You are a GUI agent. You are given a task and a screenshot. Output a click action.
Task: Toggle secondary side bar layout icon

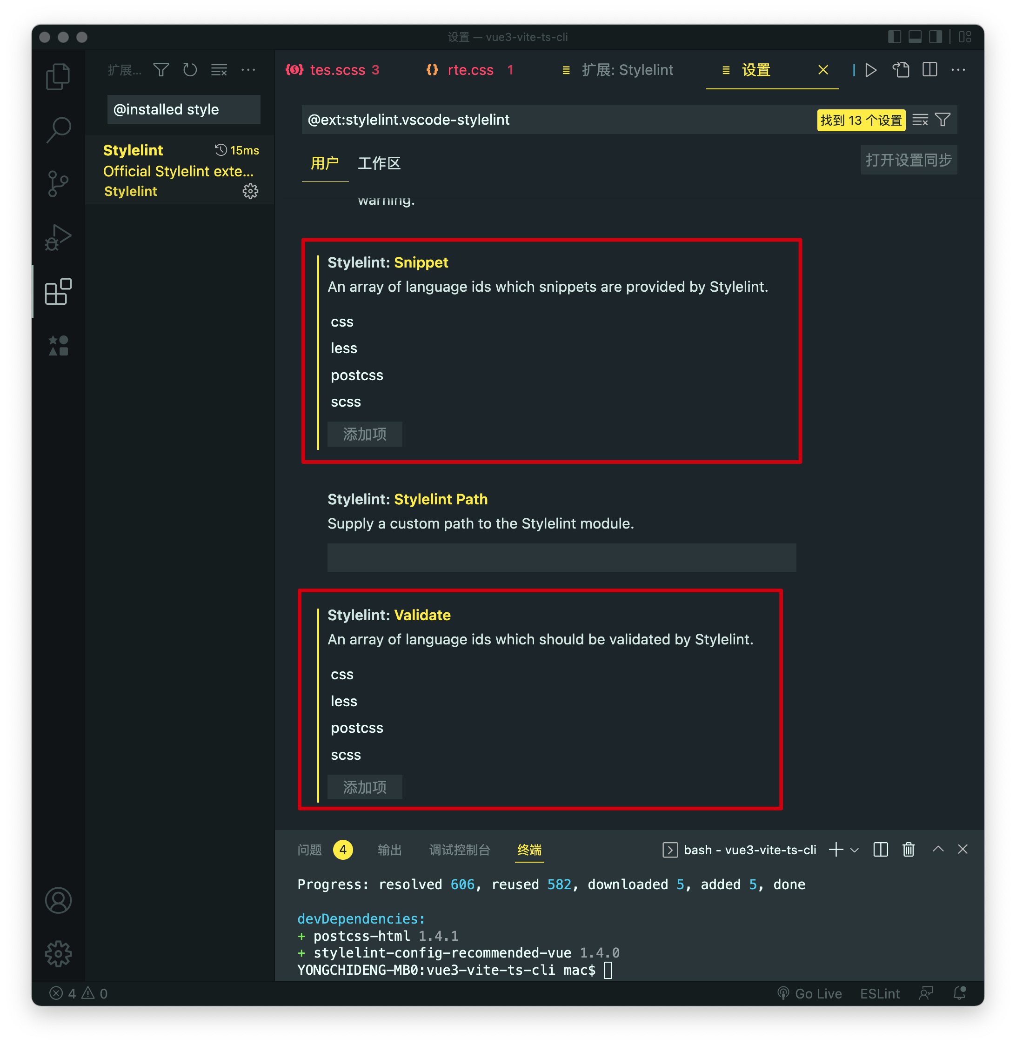pos(936,37)
